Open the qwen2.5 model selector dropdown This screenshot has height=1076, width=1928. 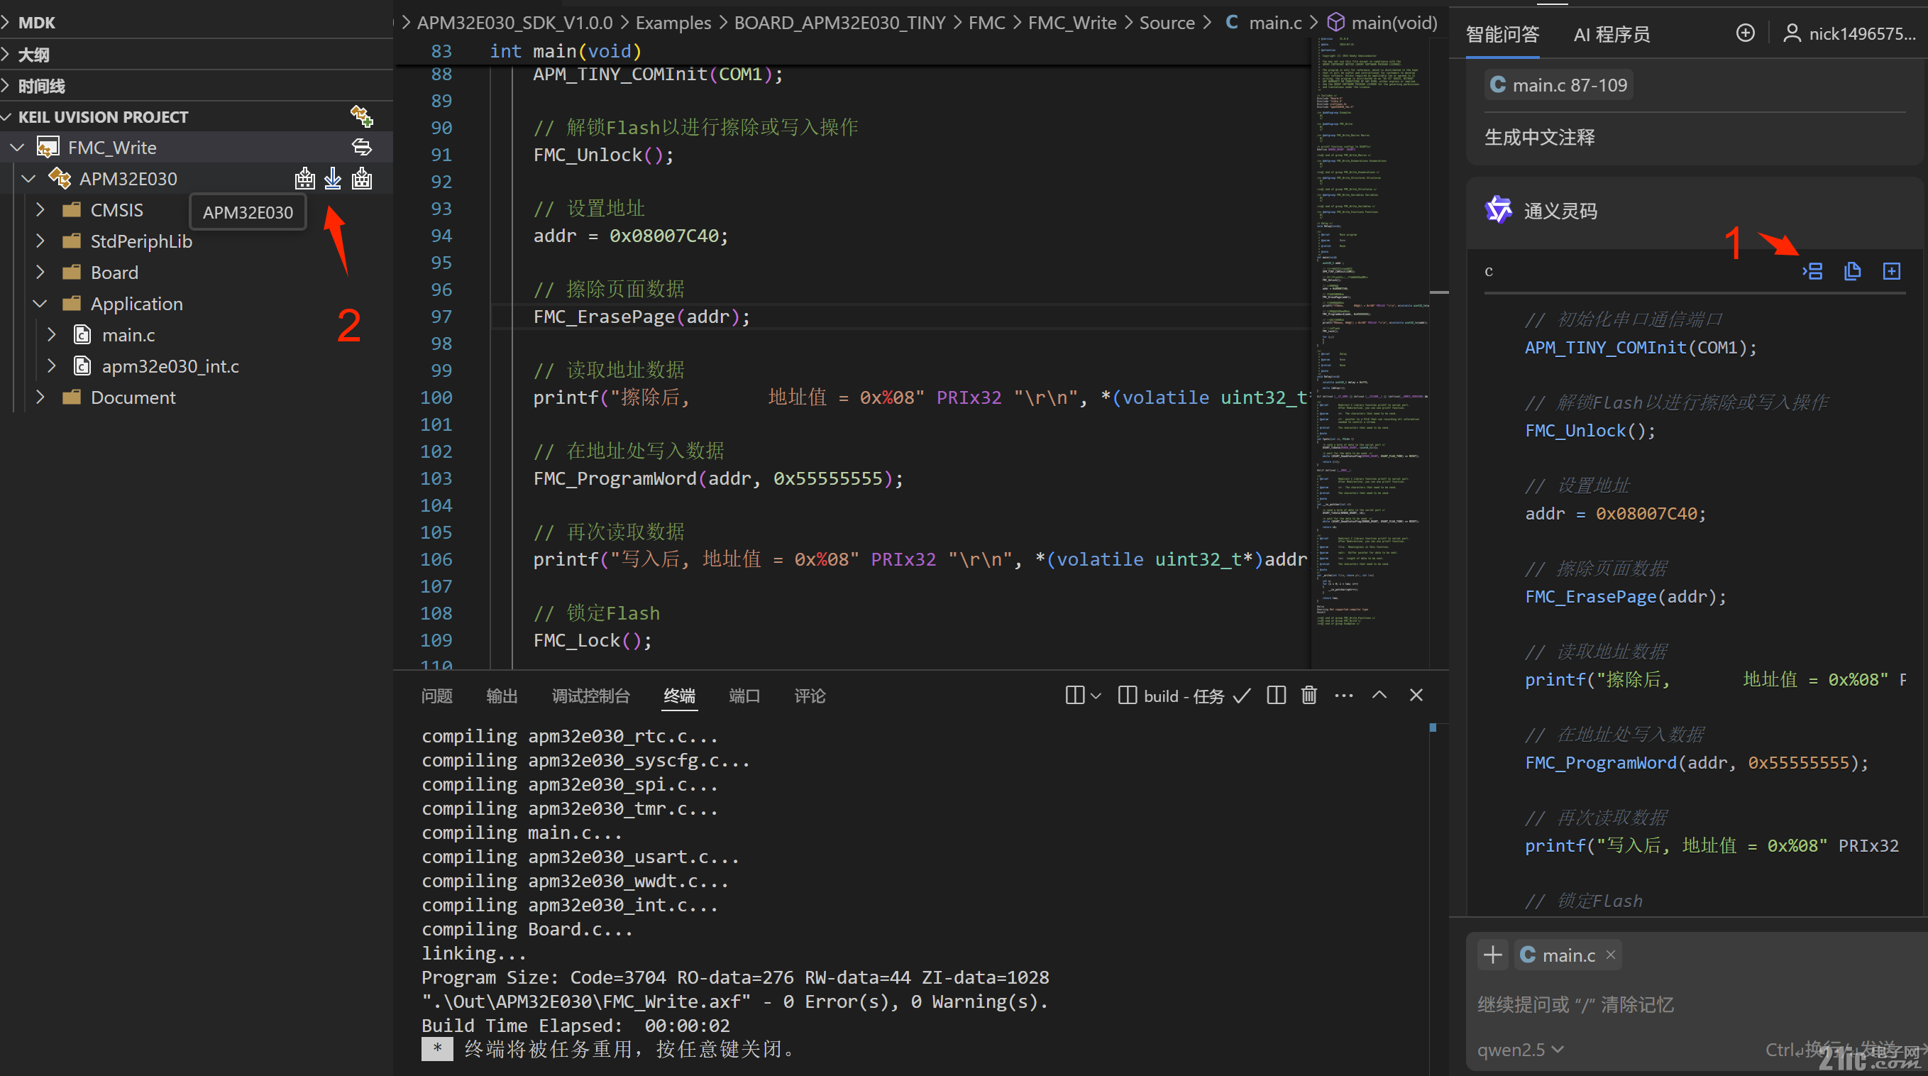1521,1049
